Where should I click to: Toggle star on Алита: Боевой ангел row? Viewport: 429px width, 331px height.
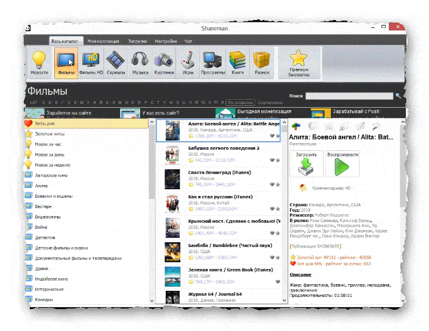tap(278, 136)
